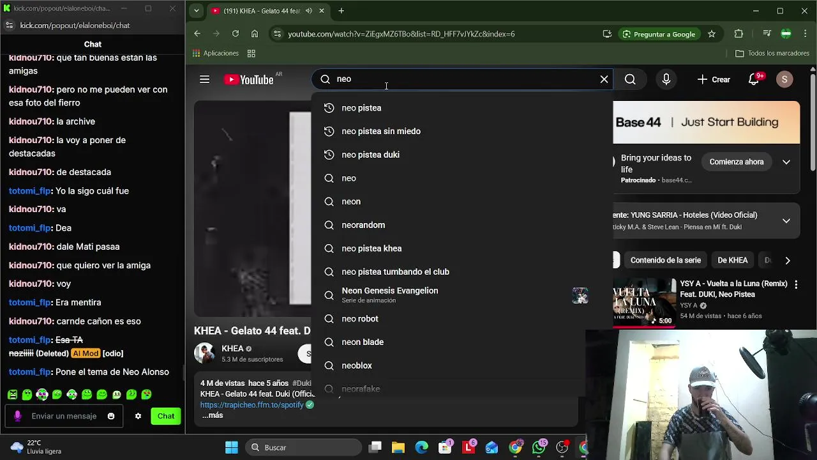817x460 pixels.
Task: Choose 'neo pistea tumbando el club'
Action: (462, 272)
